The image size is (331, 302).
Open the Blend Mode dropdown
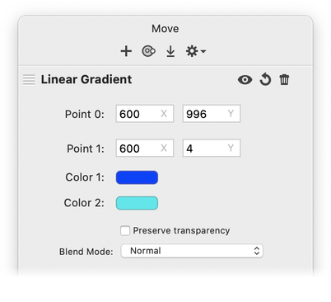pos(192,251)
